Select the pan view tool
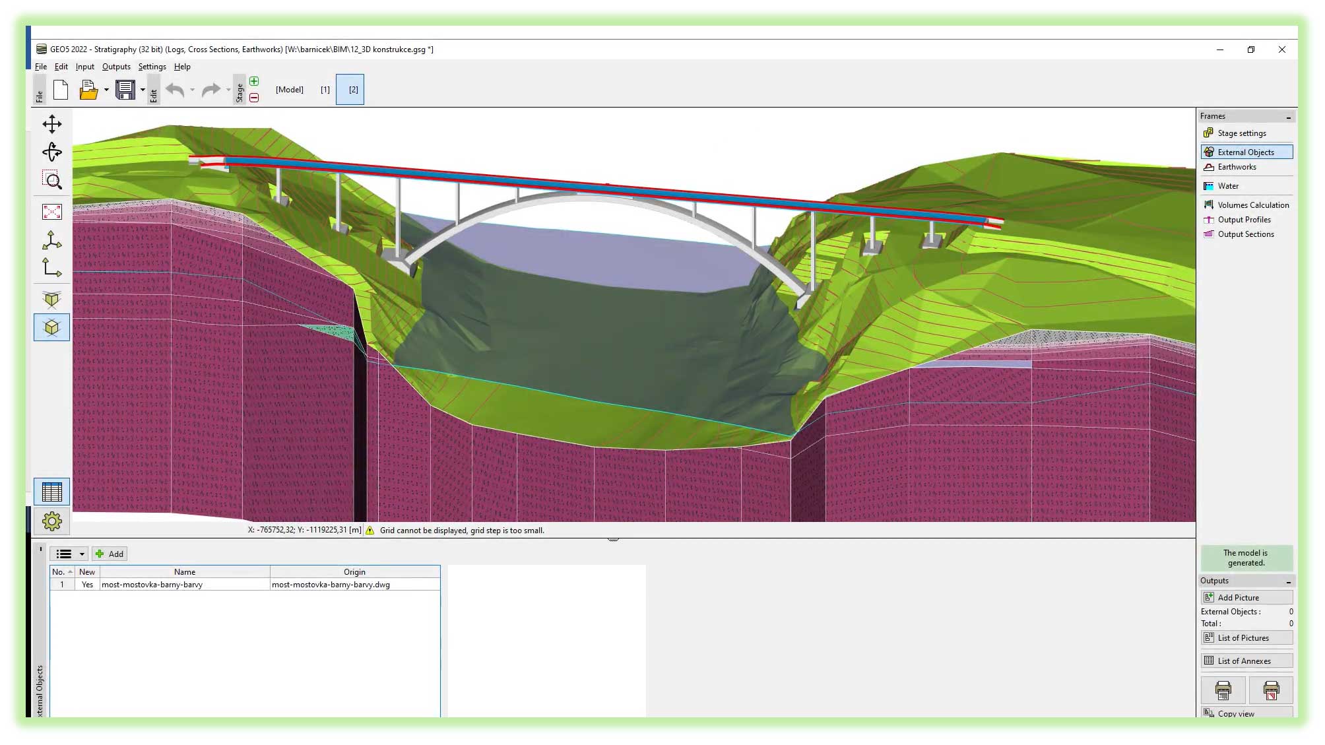Screen dimensions: 1325x745 pos(52,124)
